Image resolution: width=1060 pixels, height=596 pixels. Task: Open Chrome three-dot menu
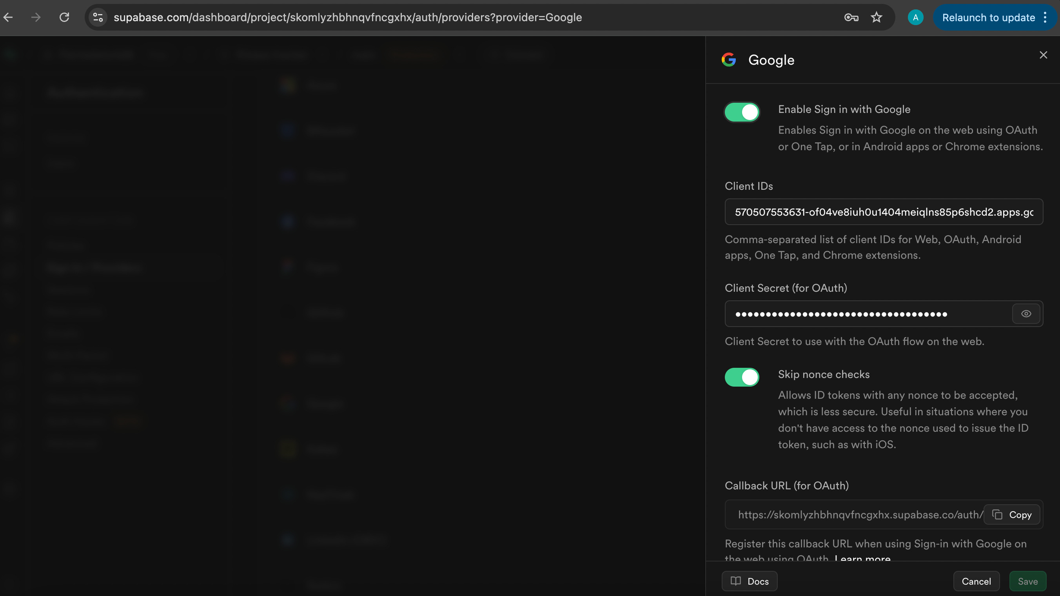1045,17
